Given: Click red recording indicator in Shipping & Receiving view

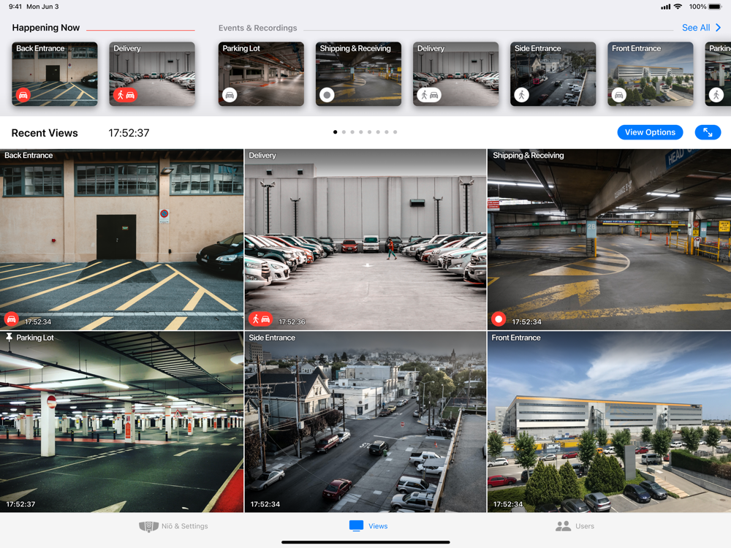Looking at the screenshot, I should tap(499, 319).
